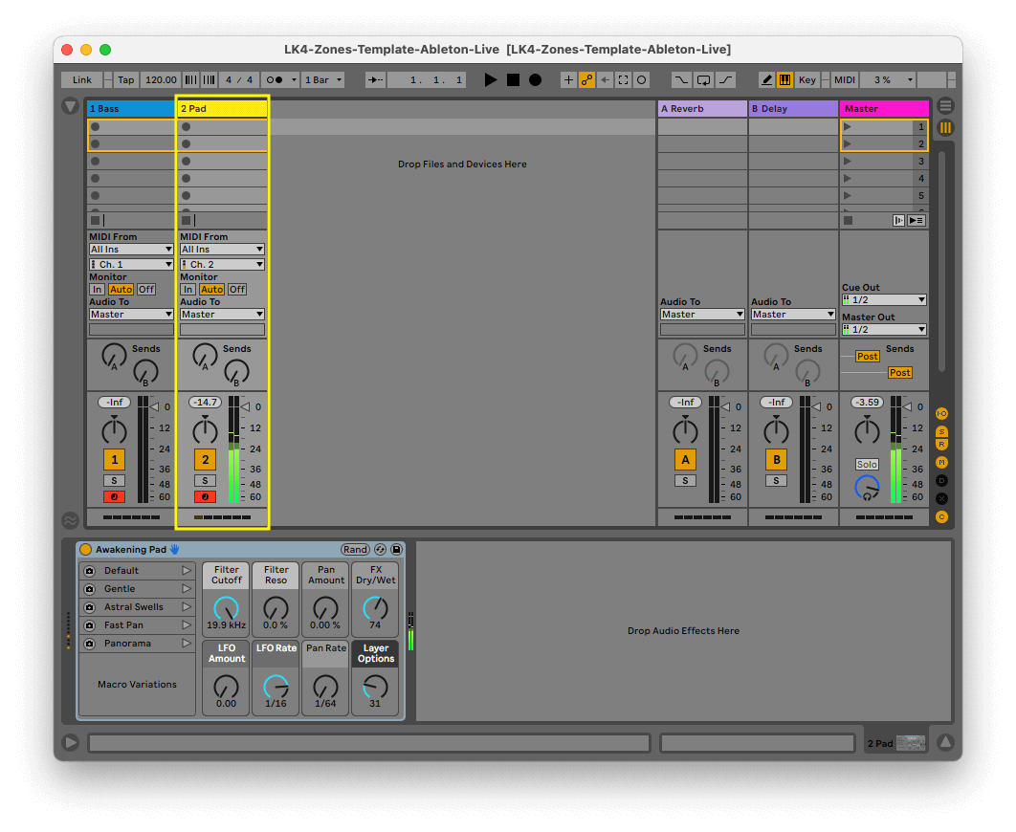1016x832 pixels.
Task: Toggle the Loop switch icon
Action: point(703,79)
